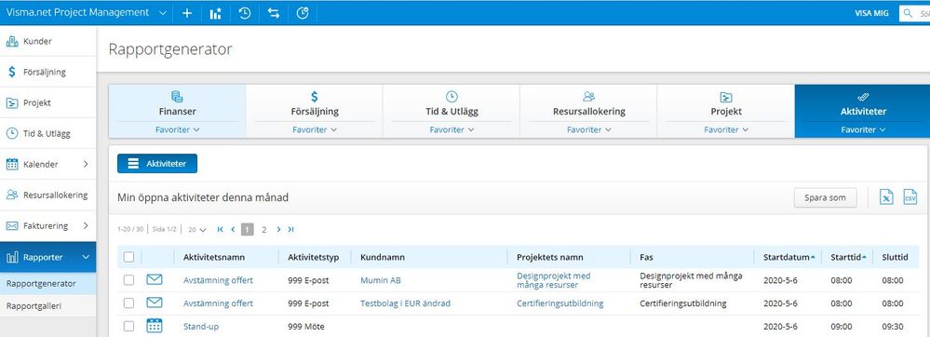
Task: Open Rapportgalleri in sidebar submenu
Action: pyautogui.click(x=48, y=306)
